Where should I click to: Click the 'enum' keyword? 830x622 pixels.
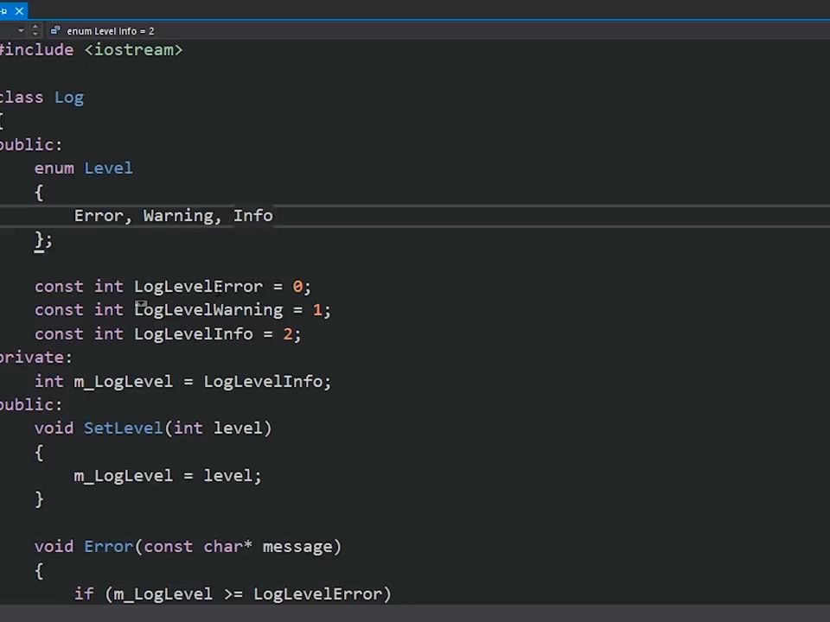pyautogui.click(x=54, y=168)
